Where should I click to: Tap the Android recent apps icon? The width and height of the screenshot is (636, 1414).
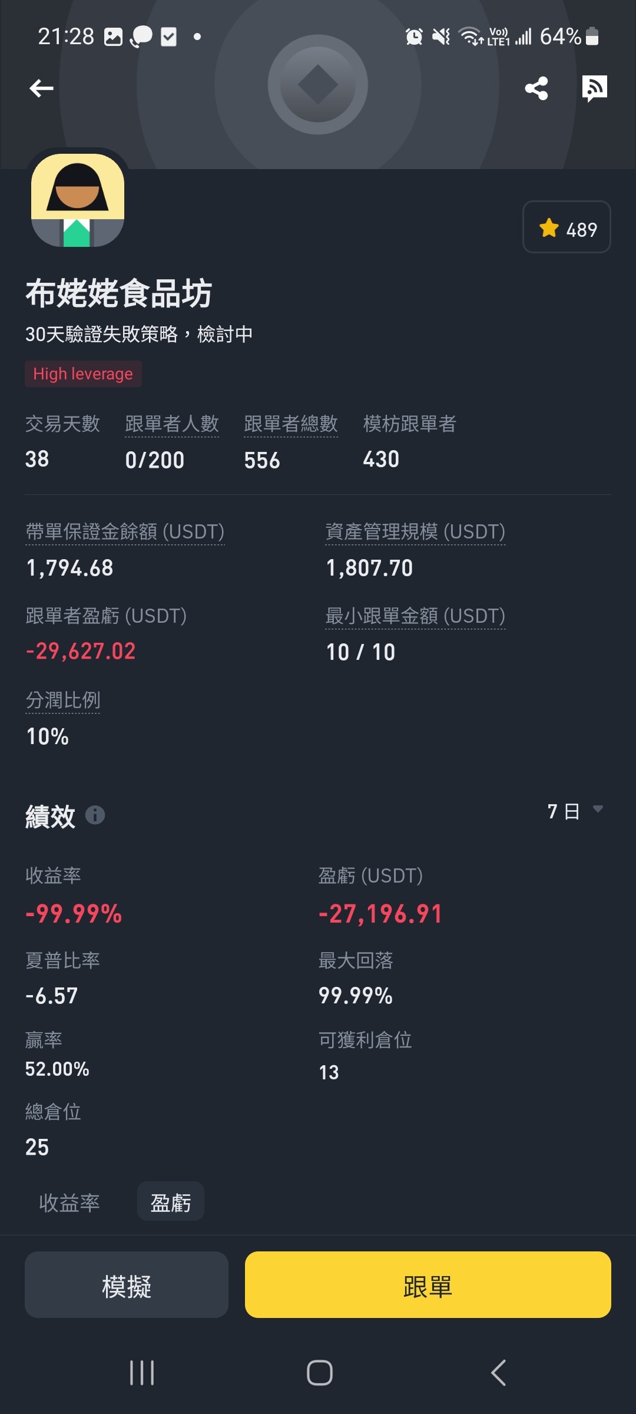point(142,1373)
